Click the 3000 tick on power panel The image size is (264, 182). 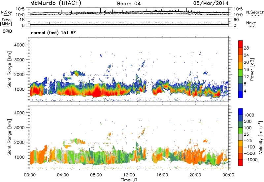click(19, 60)
